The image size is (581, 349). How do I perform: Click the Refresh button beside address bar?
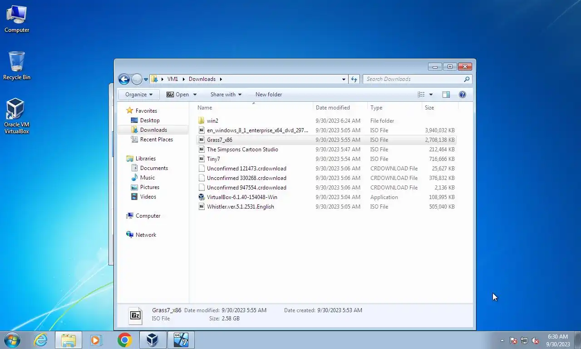(x=354, y=79)
